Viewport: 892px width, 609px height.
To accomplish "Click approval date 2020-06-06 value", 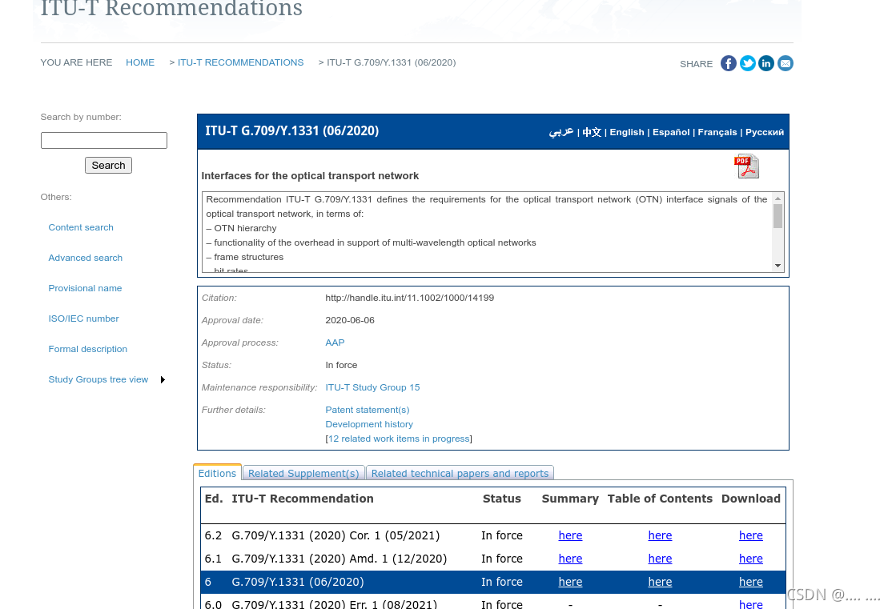I will pyautogui.click(x=350, y=320).
